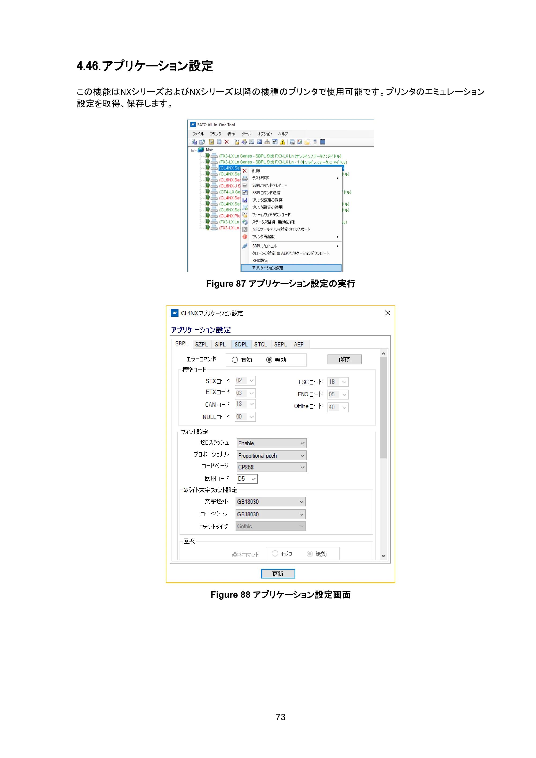Open the CP858 コードページ dropdown
This screenshot has height=758, width=536.
[x=271, y=467]
